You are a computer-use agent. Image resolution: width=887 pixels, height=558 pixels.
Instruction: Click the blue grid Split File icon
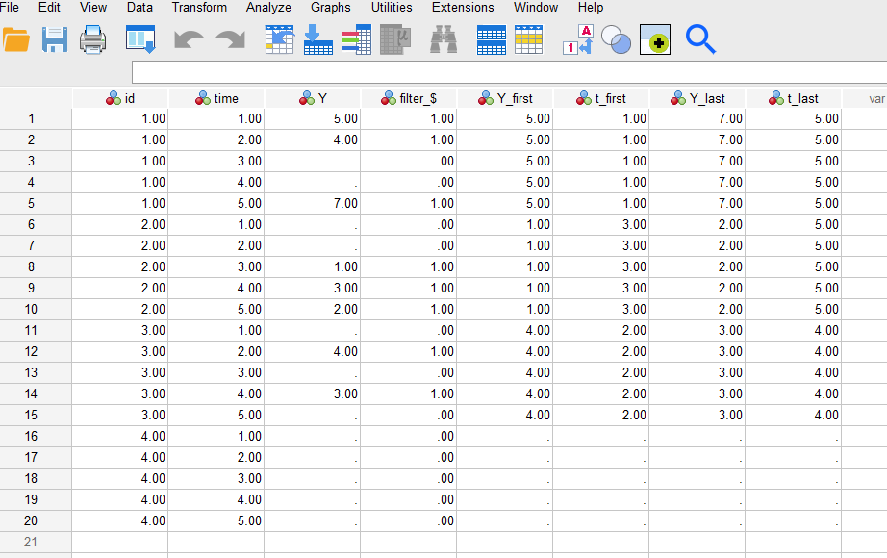point(491,39)
